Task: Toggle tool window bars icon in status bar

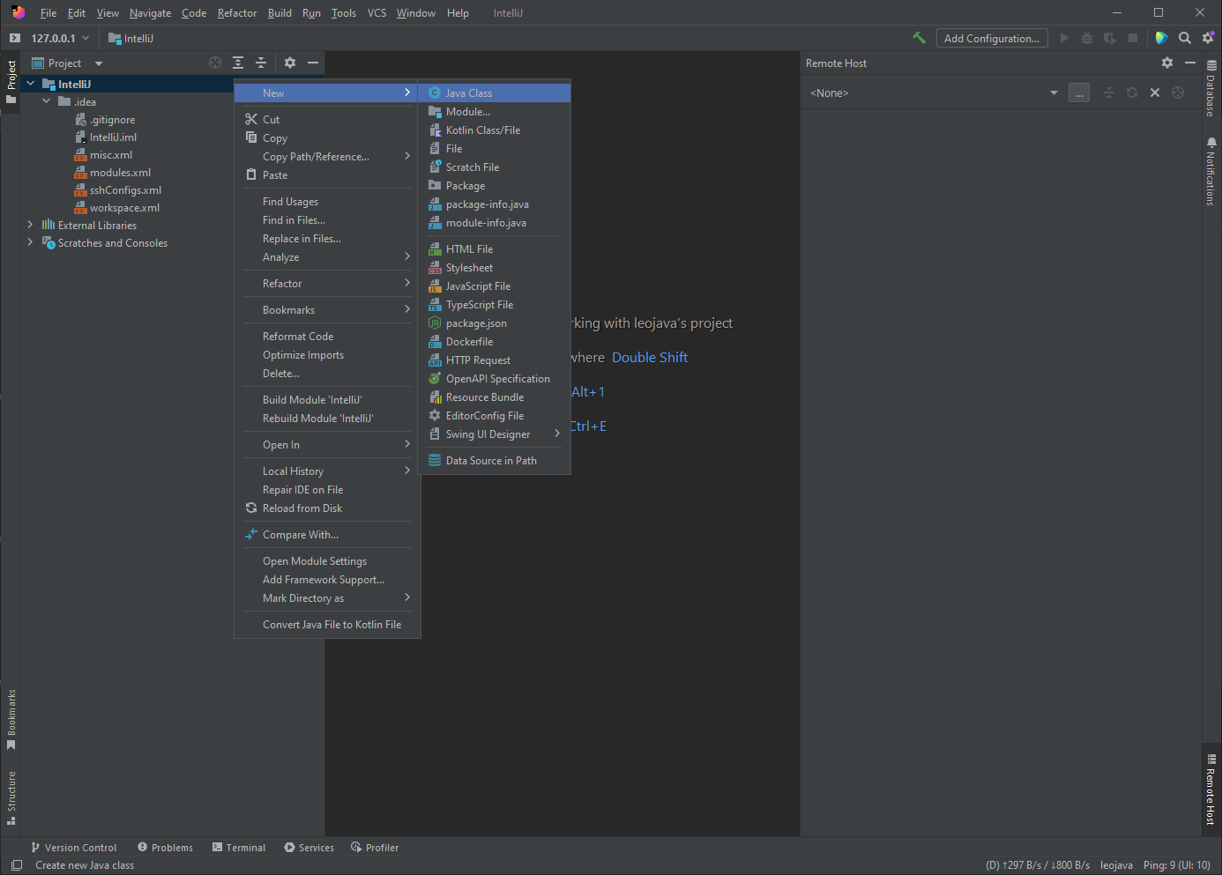Action: (16, 865)
